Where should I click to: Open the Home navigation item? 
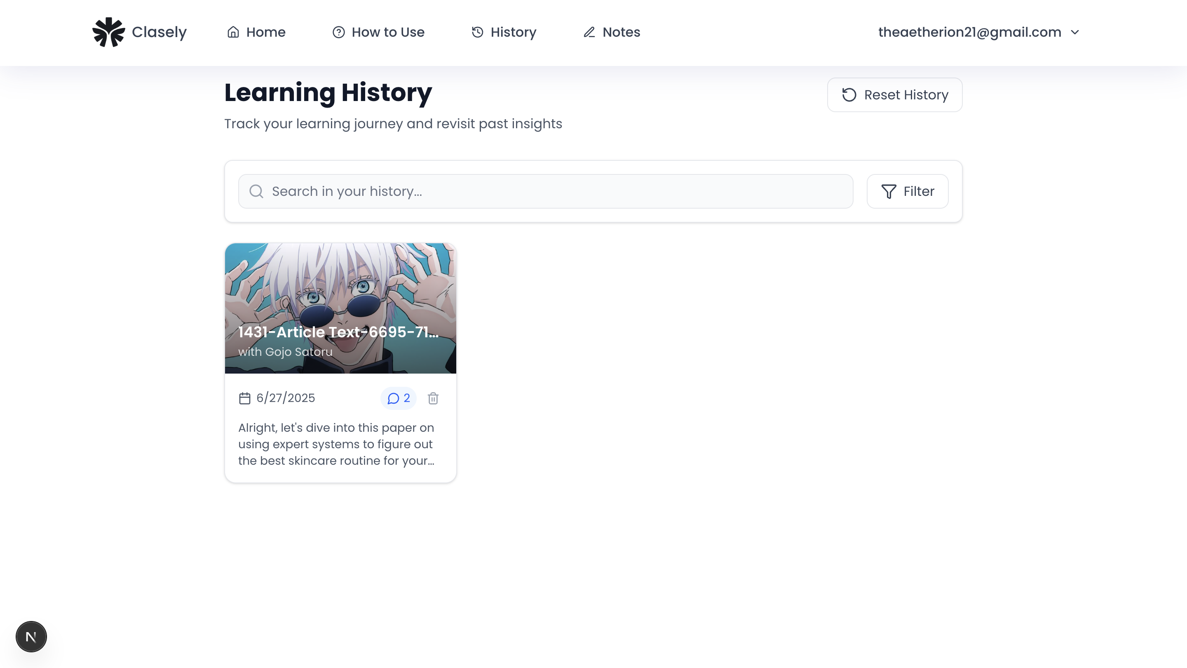(x=256, y=32)
